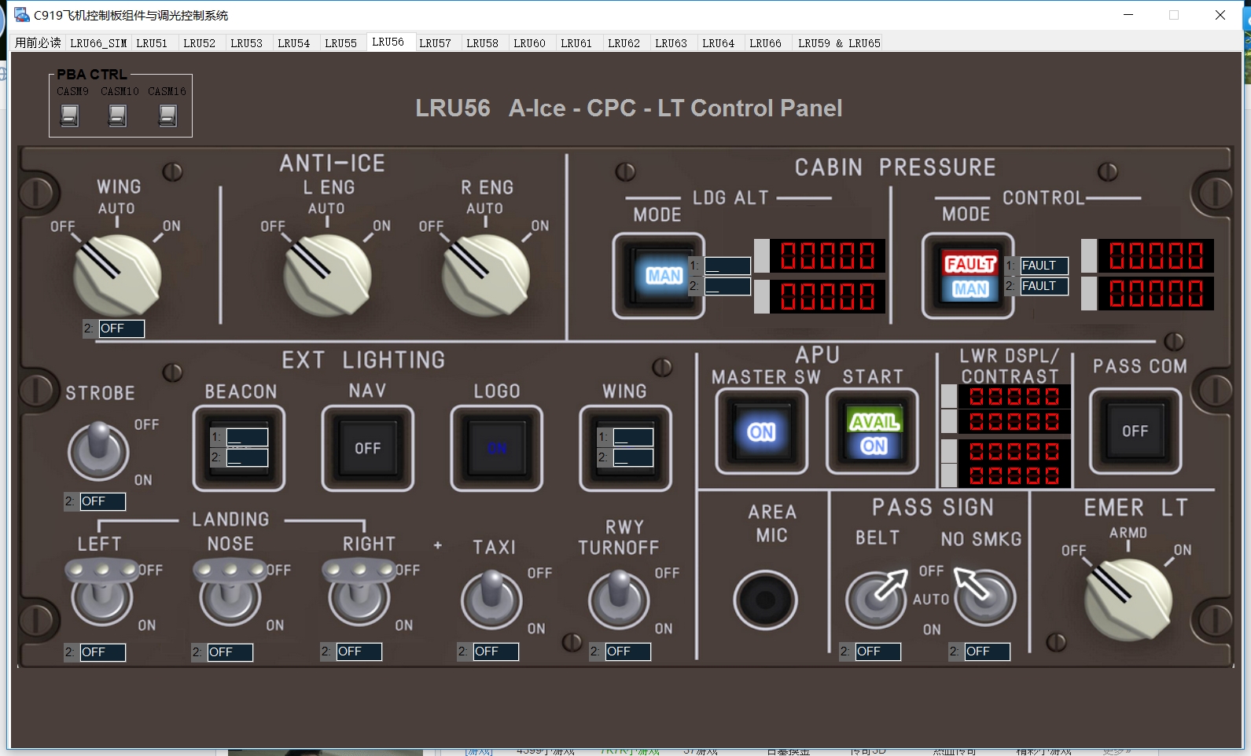Switch to the LRU66_SIM tab

(x=98, y=43)
